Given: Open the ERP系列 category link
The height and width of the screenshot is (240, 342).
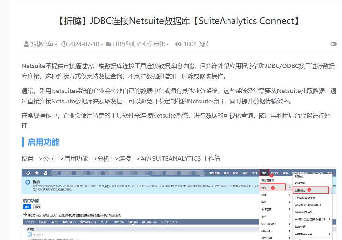Looking at the screenshot, I should click(x=123, y=44).
